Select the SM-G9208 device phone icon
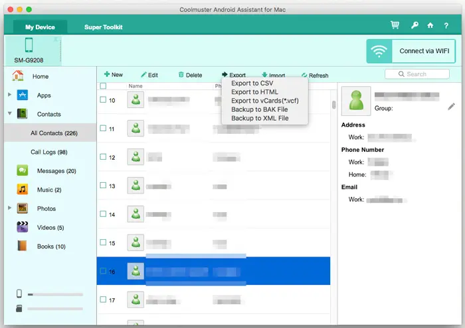 29,45
